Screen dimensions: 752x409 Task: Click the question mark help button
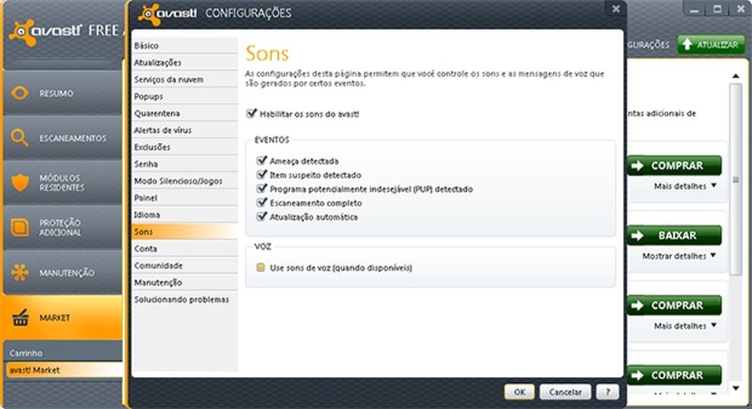pyautogui.click(x=608, y=392)
